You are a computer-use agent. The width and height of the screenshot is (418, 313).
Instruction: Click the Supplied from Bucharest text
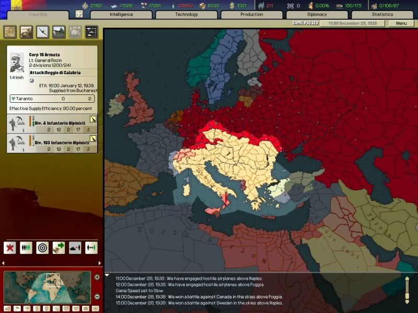coord(73,90)
